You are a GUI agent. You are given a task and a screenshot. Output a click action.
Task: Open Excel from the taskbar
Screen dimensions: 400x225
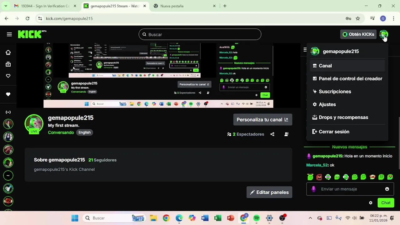pyautogui.click(x=218, y=218)
